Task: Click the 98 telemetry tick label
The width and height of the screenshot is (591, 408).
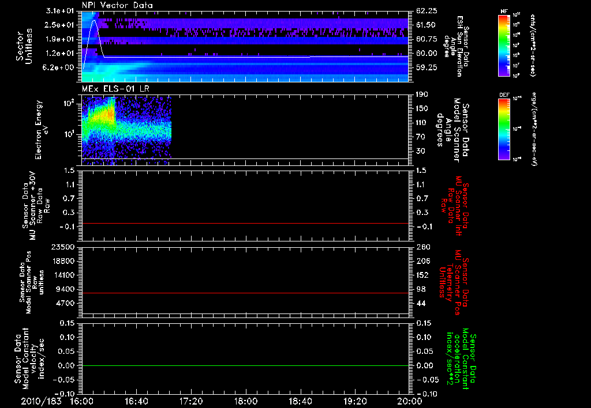Action: tap(420, 289)
